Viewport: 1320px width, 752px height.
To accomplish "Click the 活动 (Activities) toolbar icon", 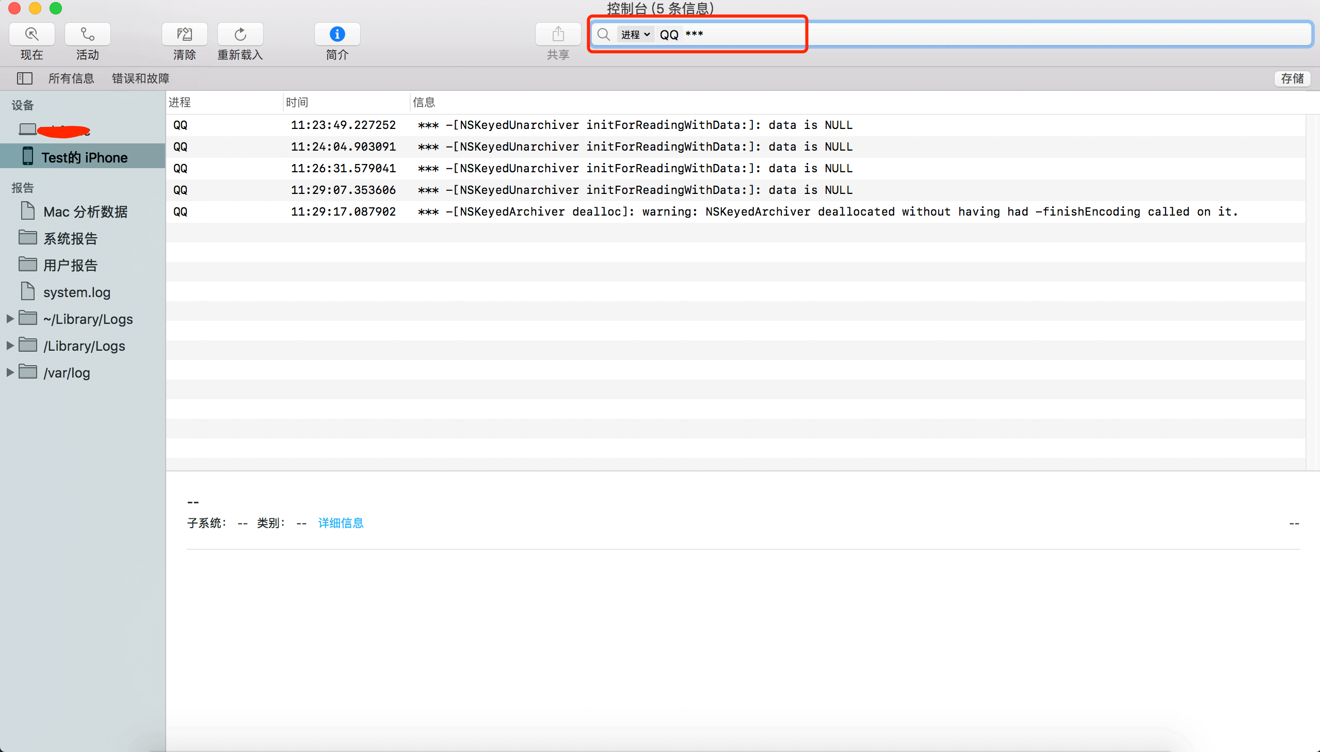I will click(x=87, y=34).
